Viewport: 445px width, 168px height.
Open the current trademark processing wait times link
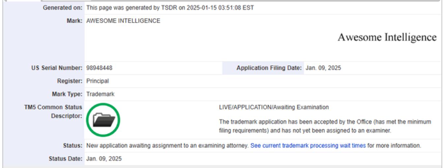point(308,146)
